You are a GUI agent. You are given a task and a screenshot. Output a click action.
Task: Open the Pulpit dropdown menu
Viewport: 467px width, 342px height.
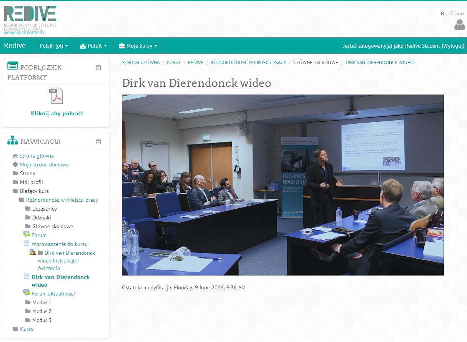coord(93,46)
